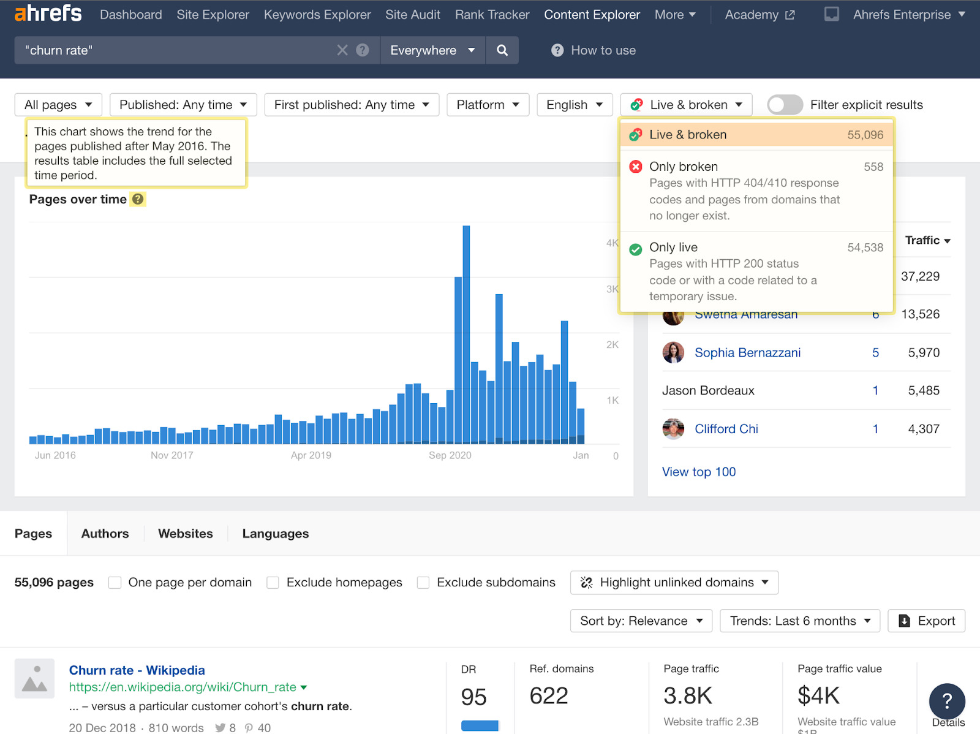Check the One page per domain checkbox
980x734 pixels.
(x=115, y=583)
